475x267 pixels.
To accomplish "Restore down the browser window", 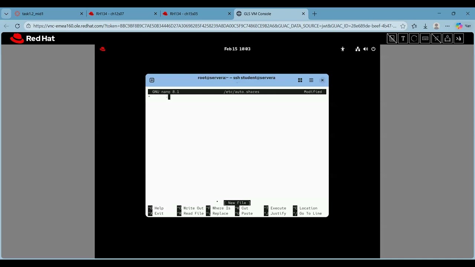I will (x=453, y=14).
